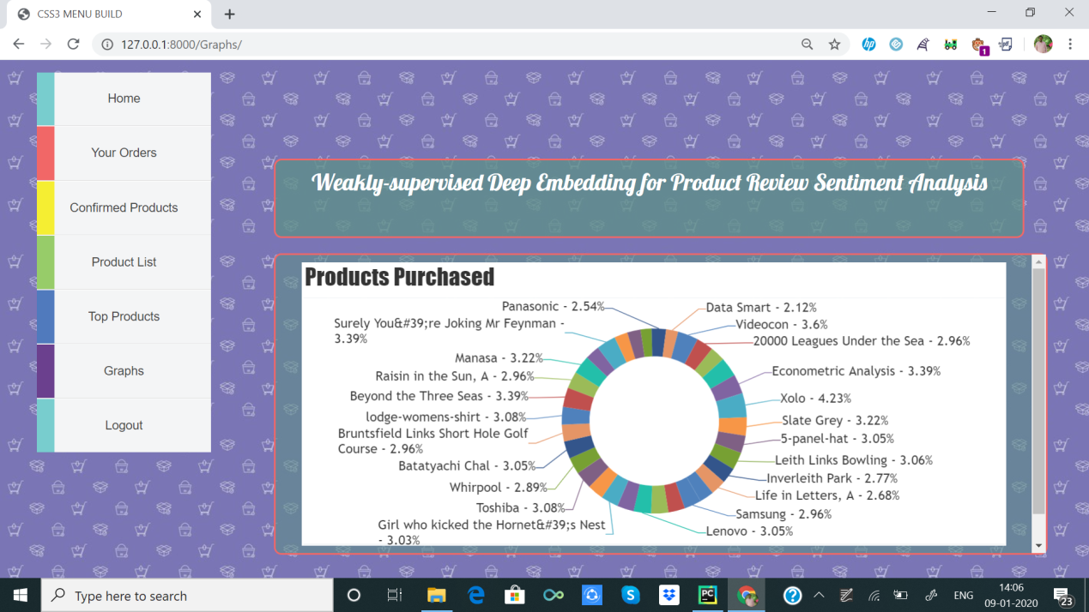Open the blue Help question-mark taskbar icon
Image resolution: width=1089 pixels, height=612 pixels.
click(793, 596)
